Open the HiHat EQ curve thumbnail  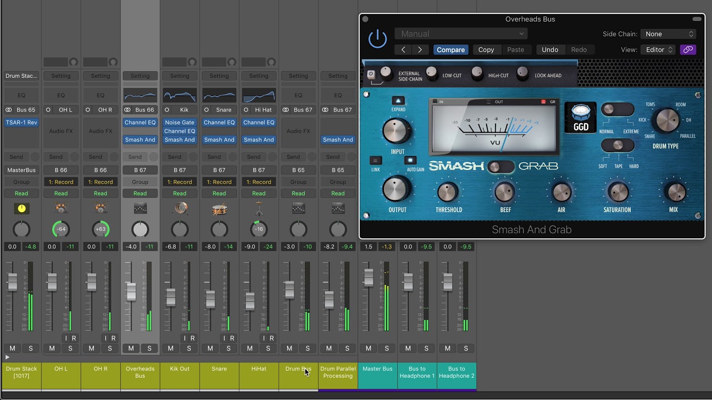coord(259,96)
